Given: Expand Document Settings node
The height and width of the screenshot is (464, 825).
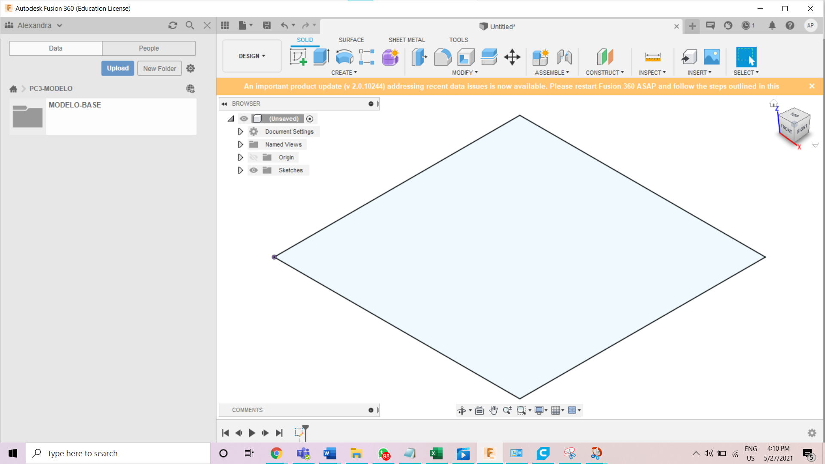Looking at the screenshot, I should [x=240, y=131].
